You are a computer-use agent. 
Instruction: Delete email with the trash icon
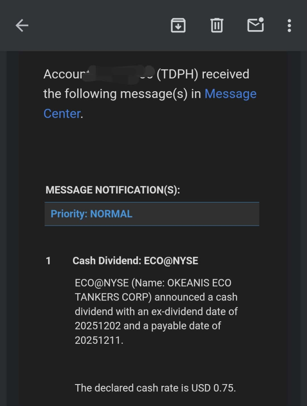[x=217, y=26]
